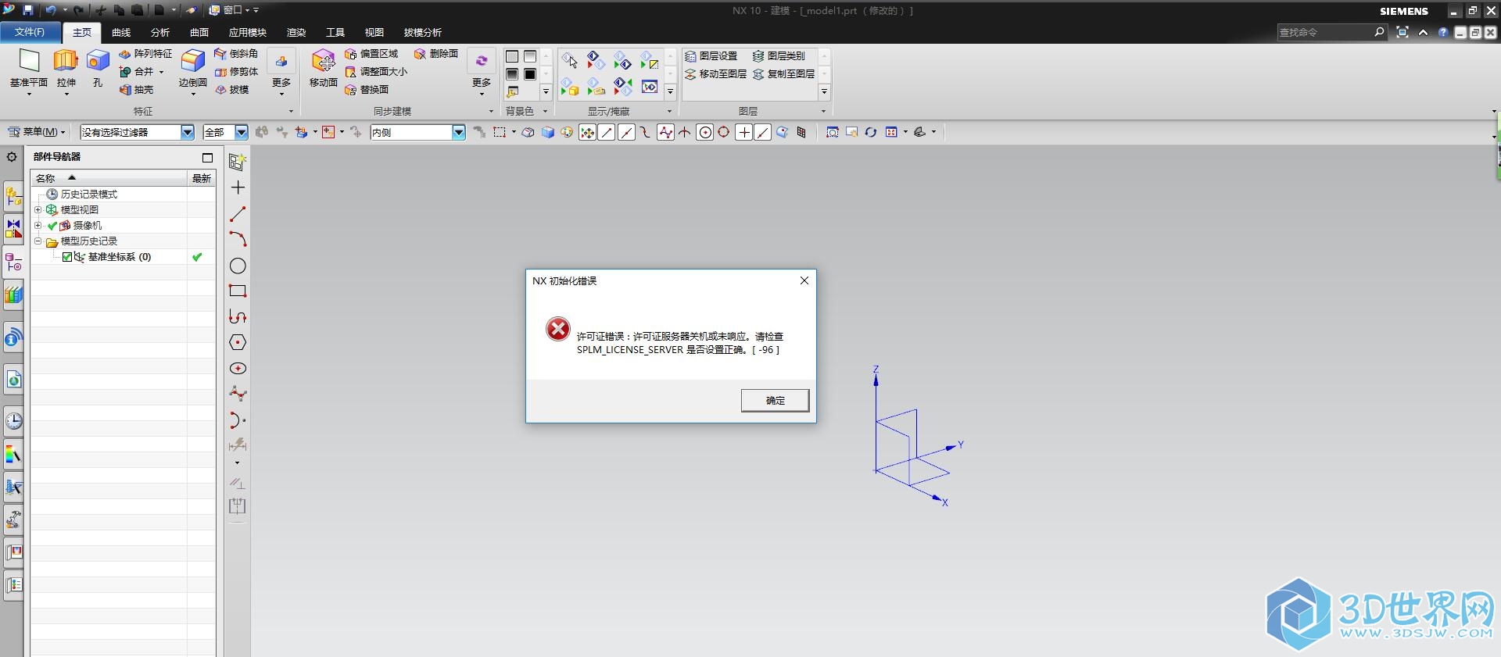Switch to the 分析 ribbon tab
1501x657 pixels.
160,32
